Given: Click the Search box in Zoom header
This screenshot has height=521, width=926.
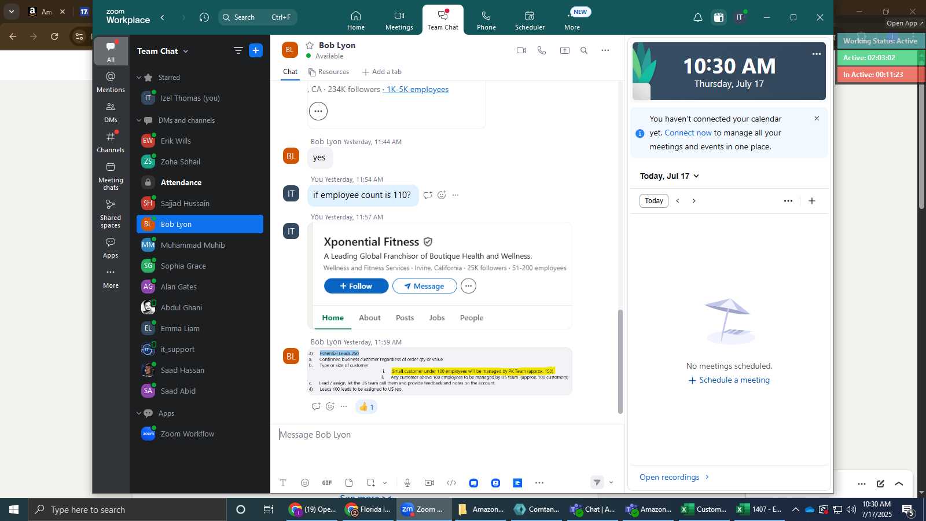Looking at the screenshot, I should point(258,17).
